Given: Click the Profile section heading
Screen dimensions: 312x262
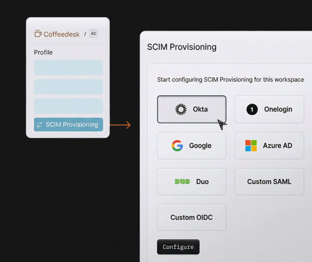Looking at the screenshot, I should click(43, 52).
